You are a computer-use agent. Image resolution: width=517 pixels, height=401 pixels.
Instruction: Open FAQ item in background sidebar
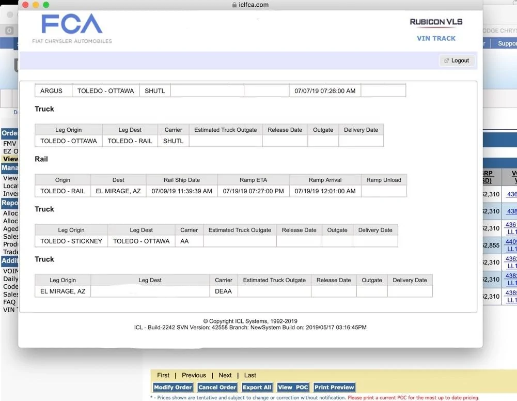coord(9,302)
